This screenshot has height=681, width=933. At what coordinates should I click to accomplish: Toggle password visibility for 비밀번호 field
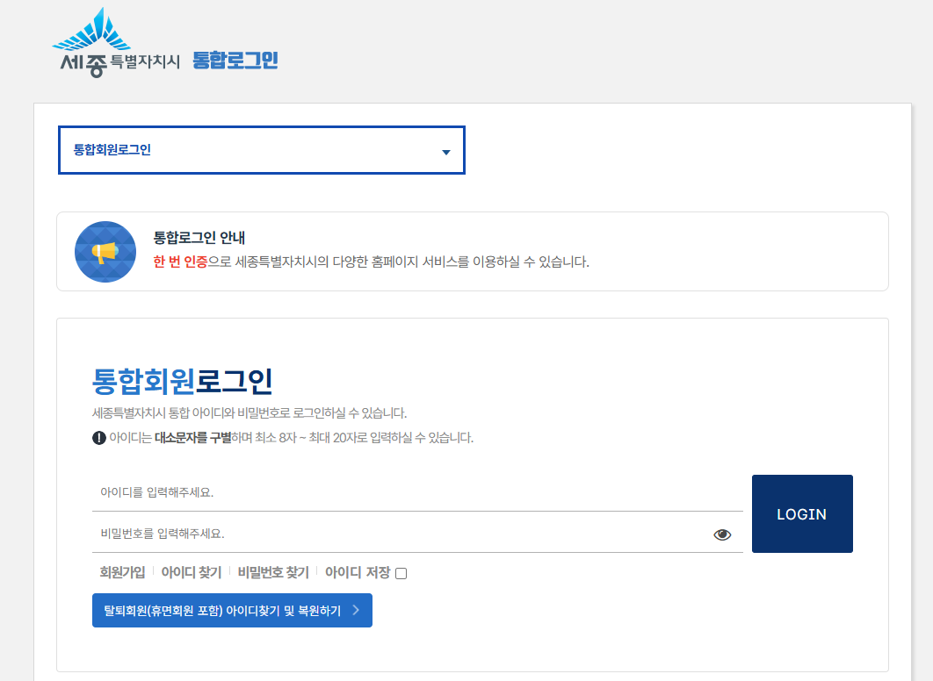click(x=722, y=533)
